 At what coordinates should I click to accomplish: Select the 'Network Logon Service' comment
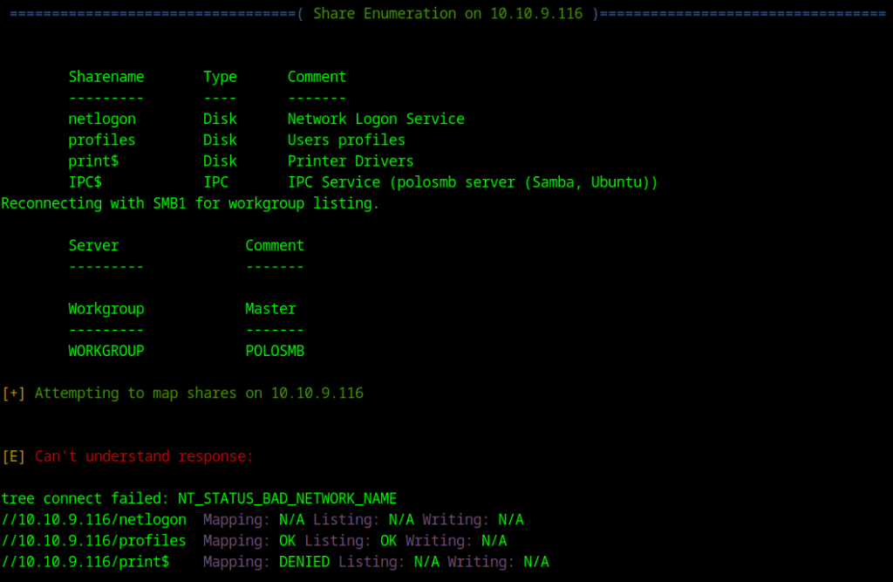tap(376, 120)
